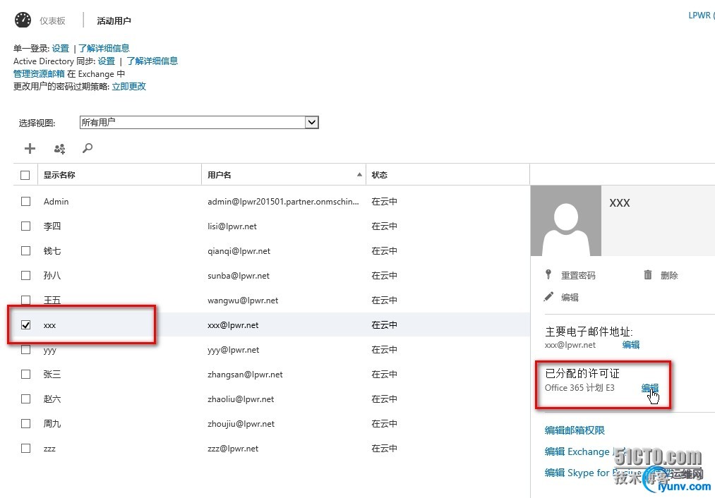This screenshot has height=498, width=715.
Task: Click the search magnifier icon
Action: click(87, 148)
